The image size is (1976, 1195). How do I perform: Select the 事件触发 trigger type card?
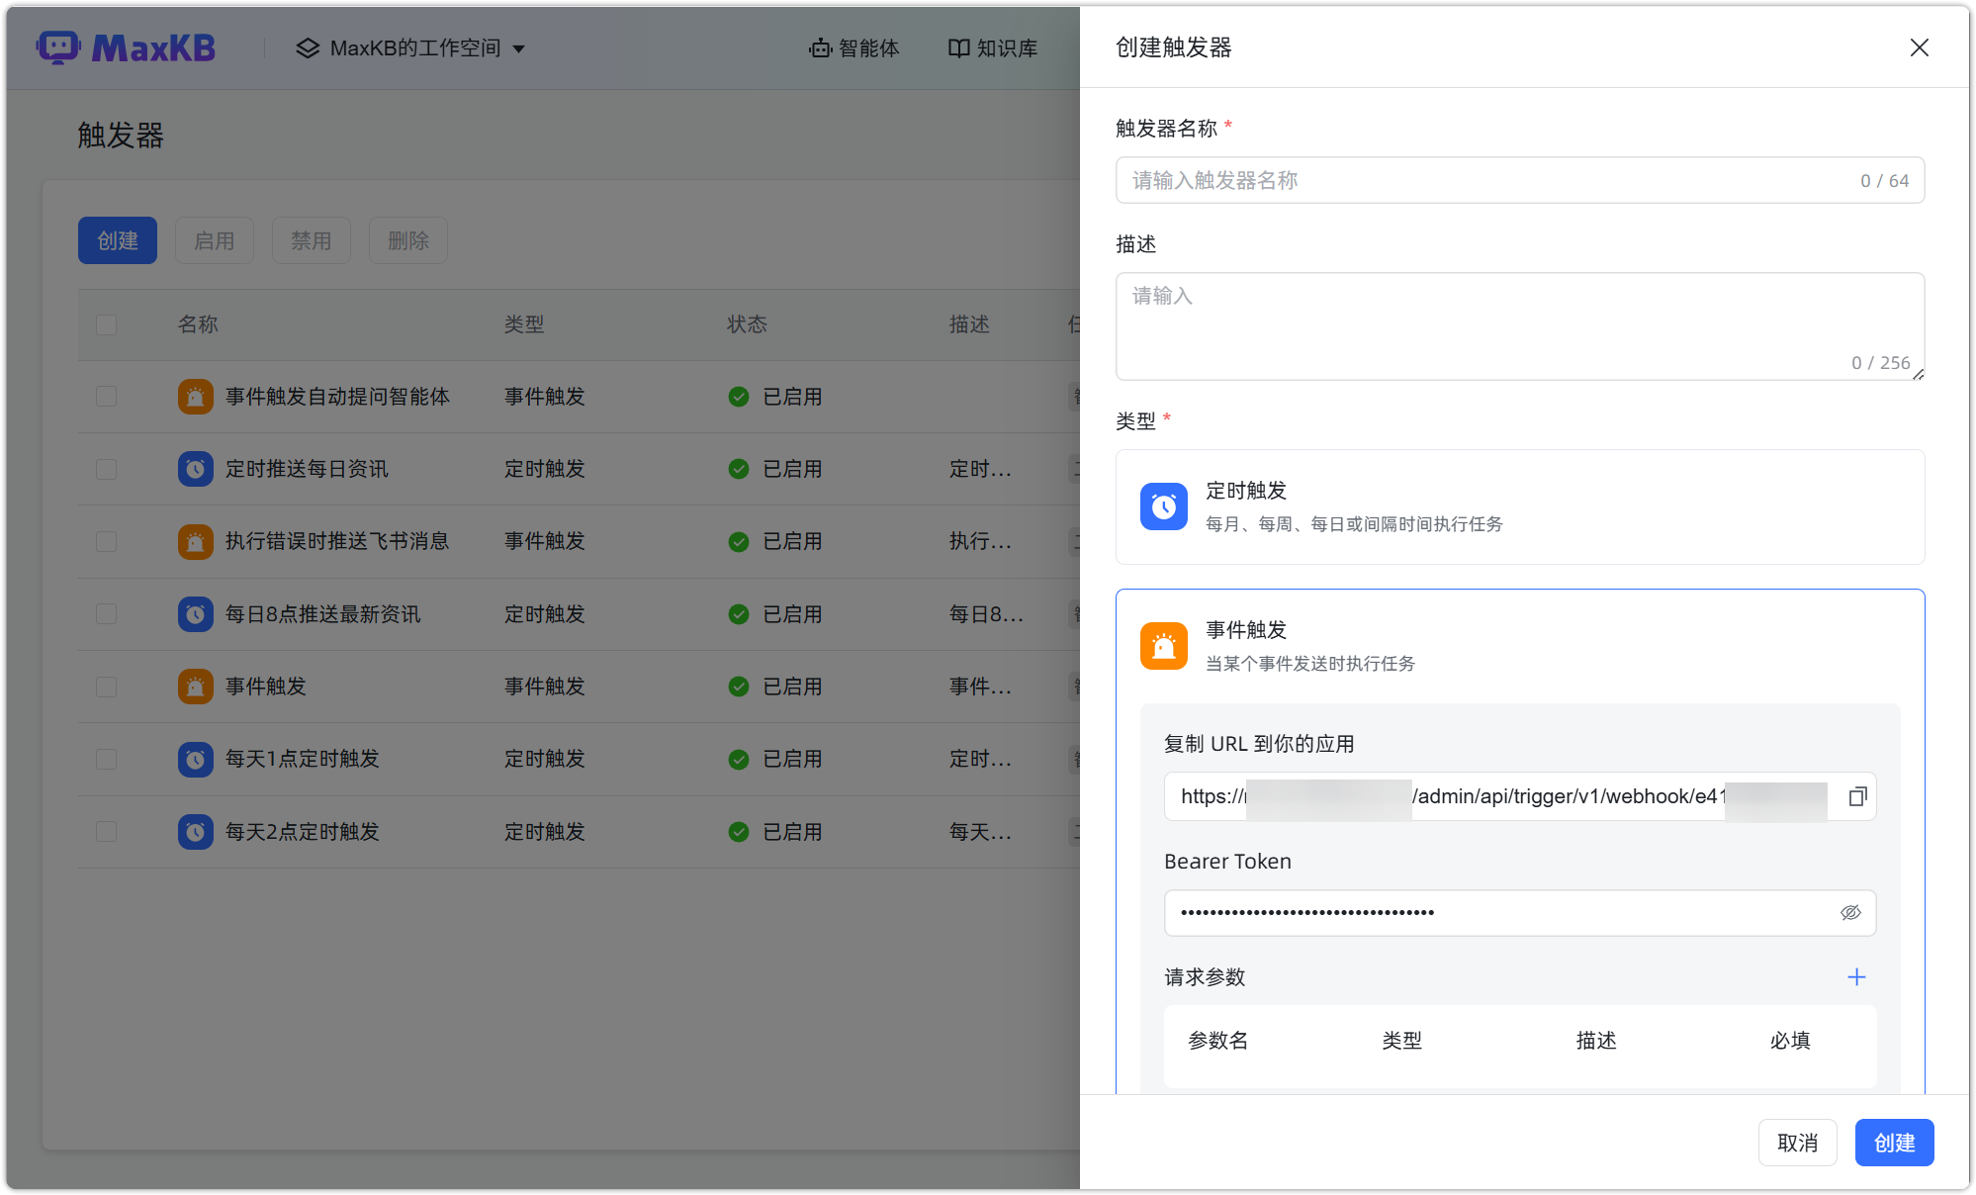coord(1519,645)
